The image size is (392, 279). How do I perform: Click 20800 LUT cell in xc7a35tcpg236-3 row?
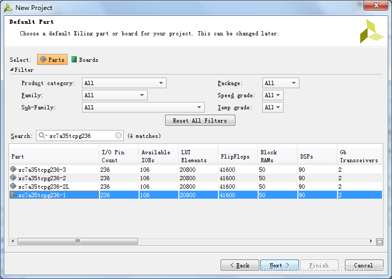coord(198,170)
